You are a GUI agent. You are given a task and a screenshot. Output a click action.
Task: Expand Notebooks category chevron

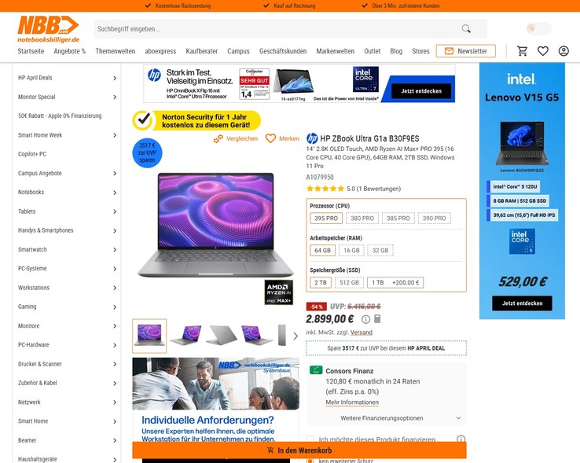click(x=115, y=193)
